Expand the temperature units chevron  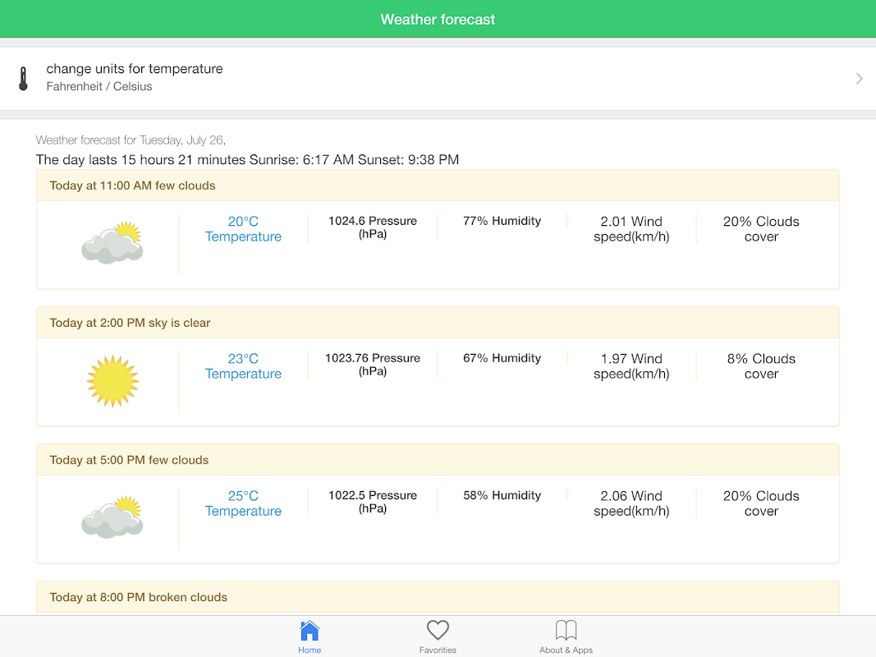(x=859, y=79)
